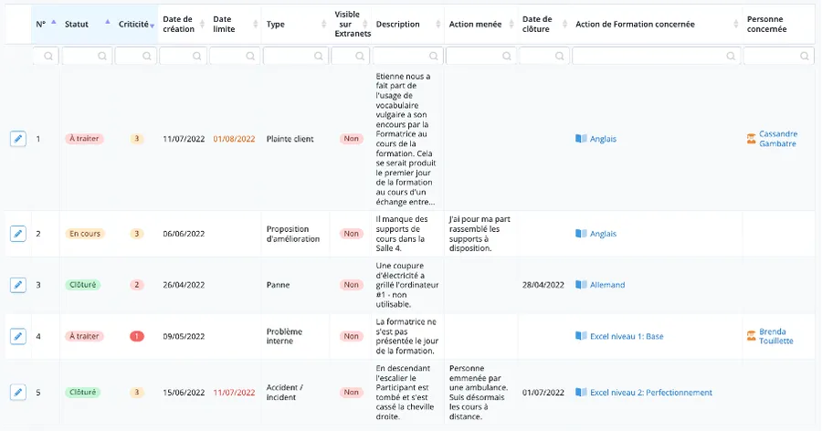Click the red criticité 1 badge
This screenshot has width=822, height=431.
[x=137, y=336]
